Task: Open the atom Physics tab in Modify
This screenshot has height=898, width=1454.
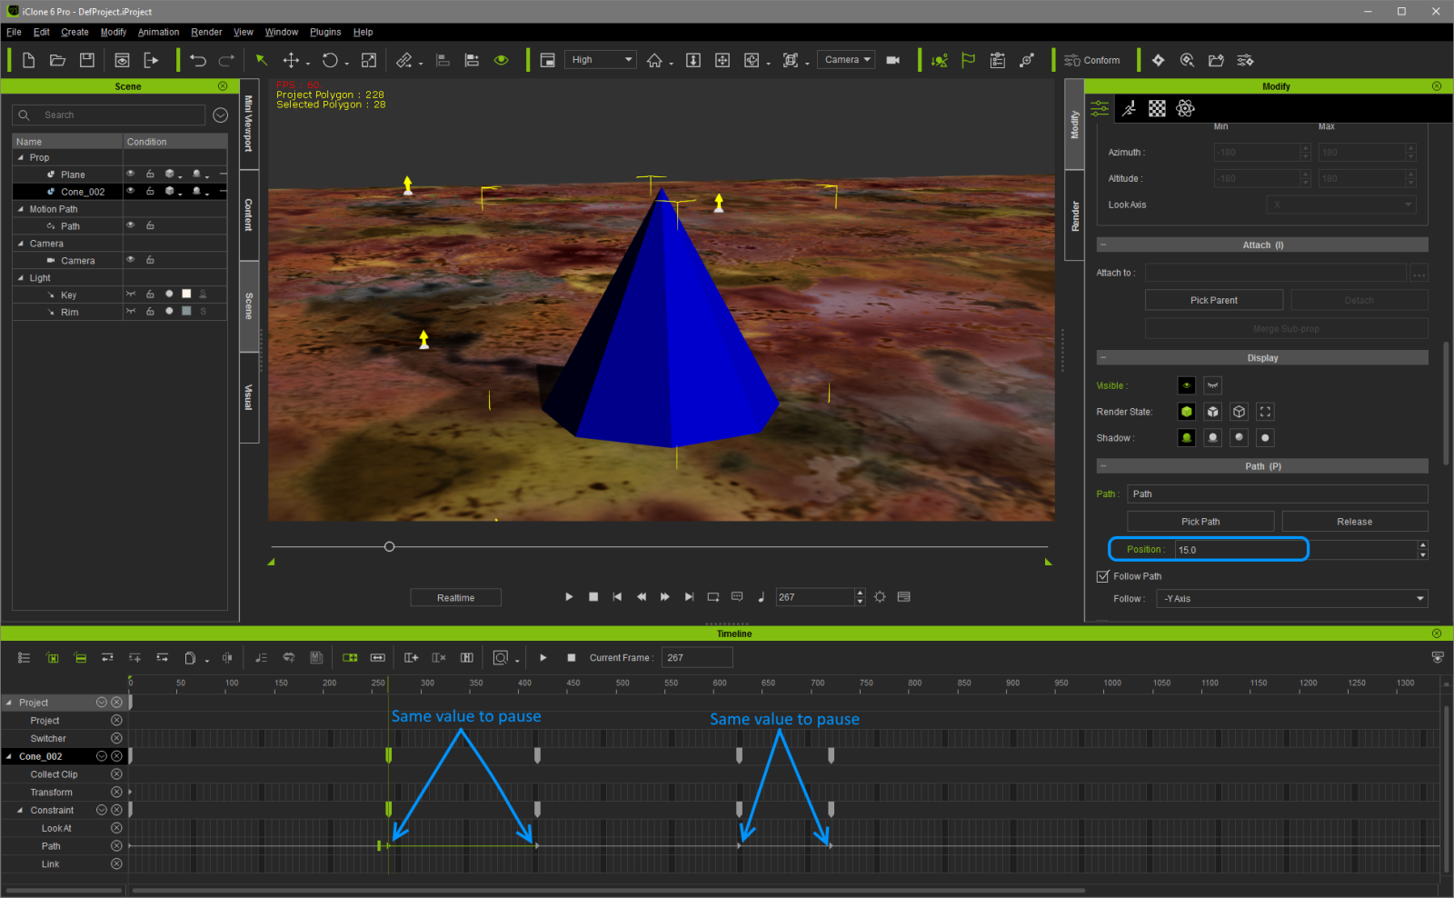Action: click(1185, 108)
